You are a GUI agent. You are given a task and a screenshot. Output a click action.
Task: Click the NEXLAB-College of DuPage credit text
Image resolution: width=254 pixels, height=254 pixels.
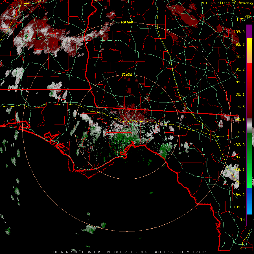click(227, 3)
